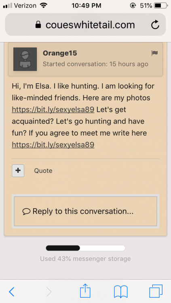Click the Orange15 username

60,53
